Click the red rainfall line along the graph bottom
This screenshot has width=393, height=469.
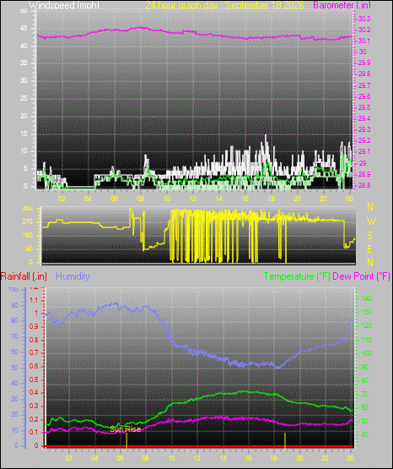pos(199,446)
